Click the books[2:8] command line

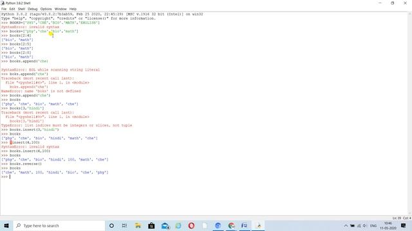[16, 53]
